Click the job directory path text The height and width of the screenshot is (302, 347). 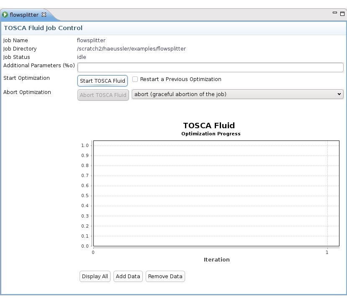(x=131, y=49)
